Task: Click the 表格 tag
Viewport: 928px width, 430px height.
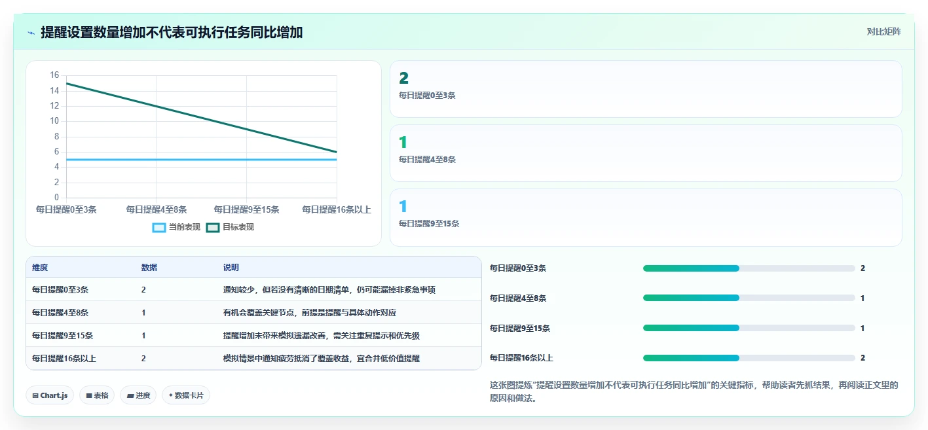Action: pos(97,395)
